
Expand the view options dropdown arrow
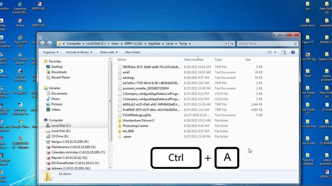click(275, 52)
